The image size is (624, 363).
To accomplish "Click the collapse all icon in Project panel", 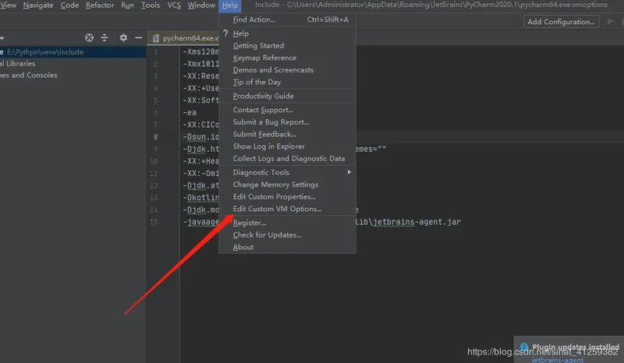I will [x=105, y=37].
